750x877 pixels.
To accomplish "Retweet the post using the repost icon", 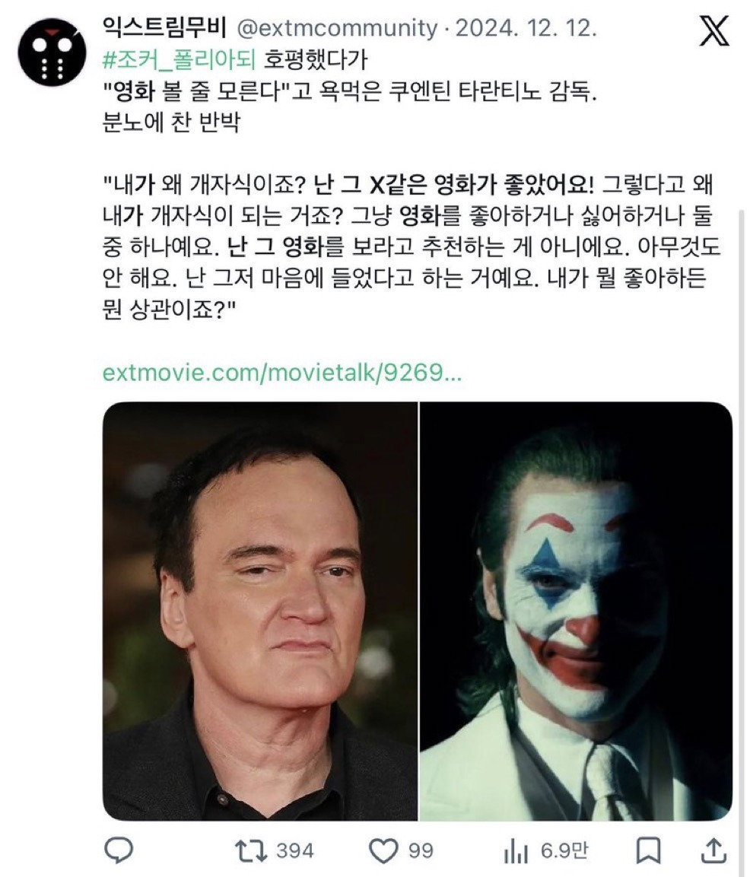I will coord(250,850).
